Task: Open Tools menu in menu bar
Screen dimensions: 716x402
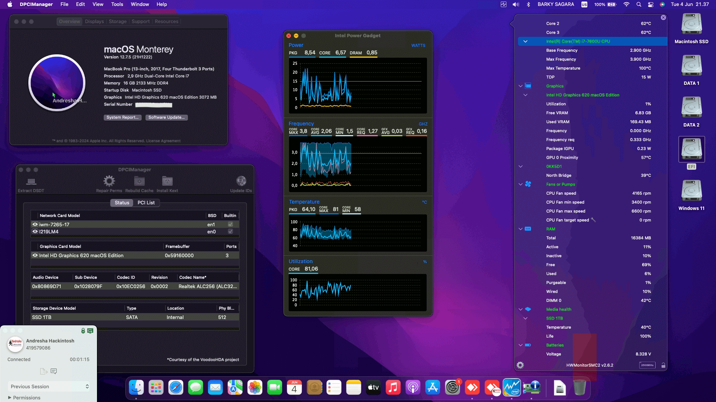Action: click(x=117, y=4)
